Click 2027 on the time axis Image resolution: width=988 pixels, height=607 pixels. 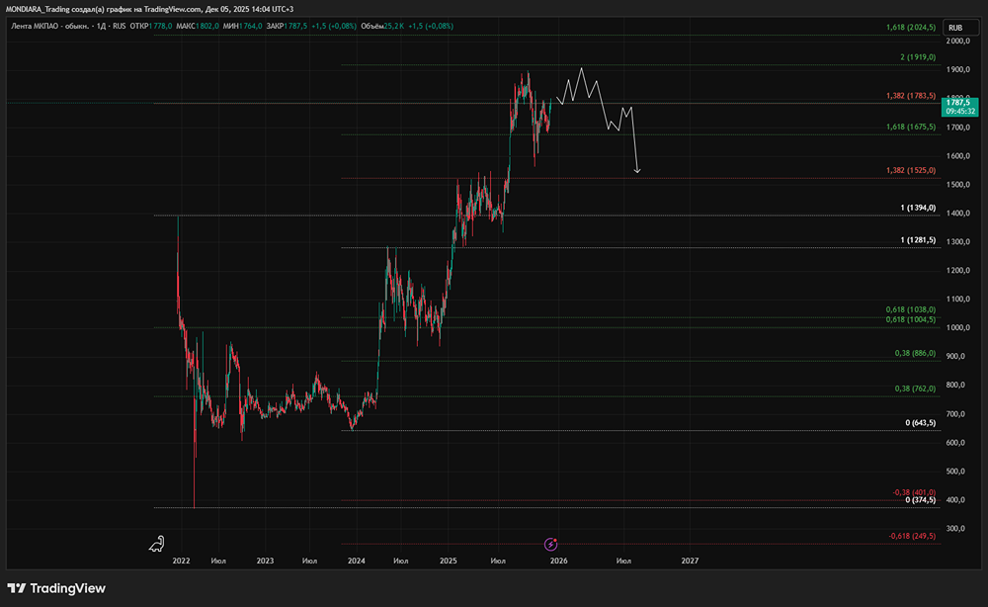690,561
